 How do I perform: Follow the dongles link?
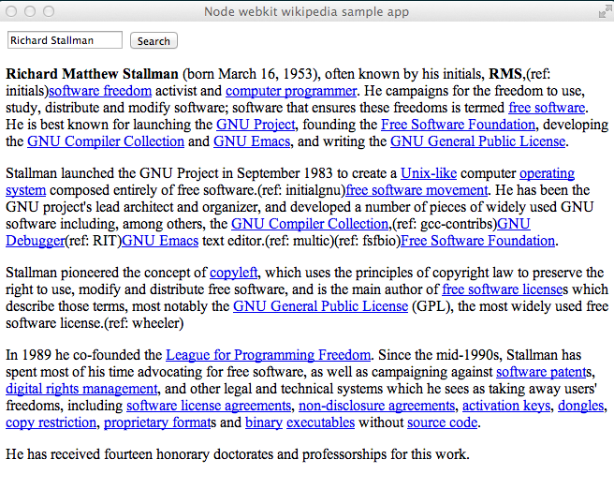tap(580, 406)
